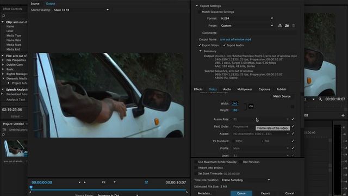Click the output name arm out of window.mp4 link
348x196 pixels.
pos(235,40)
